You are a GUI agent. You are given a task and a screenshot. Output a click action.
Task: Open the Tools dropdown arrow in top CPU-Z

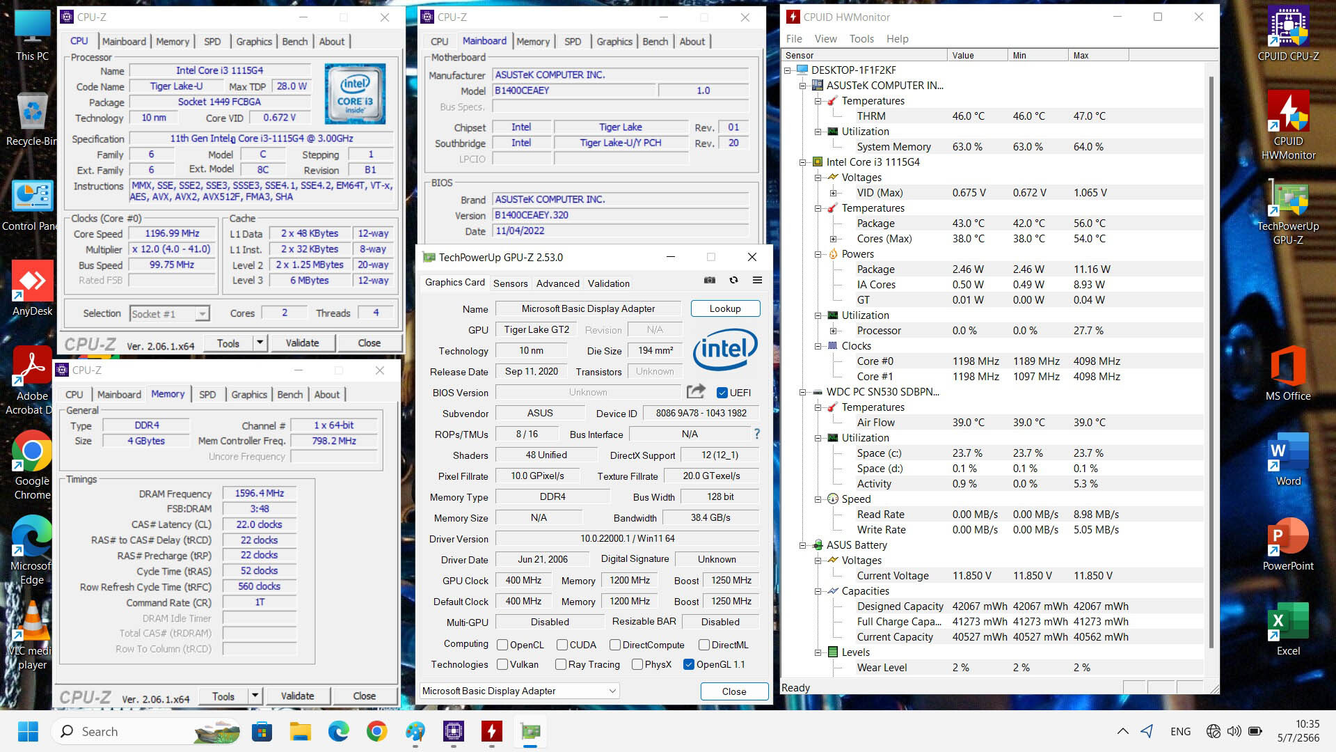coord(260,343)
